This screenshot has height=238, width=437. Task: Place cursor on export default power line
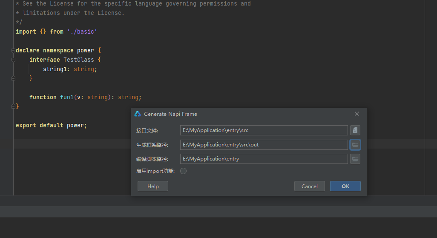click(x=51, y=126)
